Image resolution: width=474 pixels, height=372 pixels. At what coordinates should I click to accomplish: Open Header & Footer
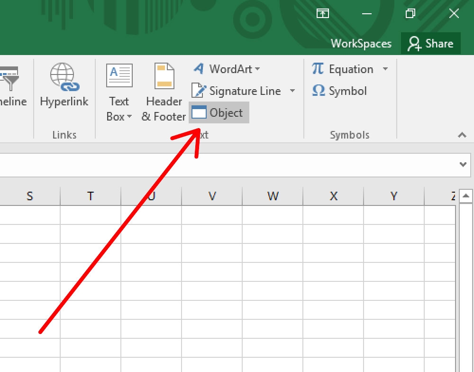[x=164, y=93]
